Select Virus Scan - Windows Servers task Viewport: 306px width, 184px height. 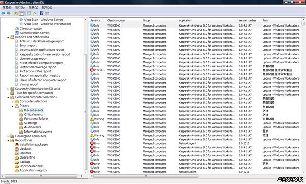point(44,20)
